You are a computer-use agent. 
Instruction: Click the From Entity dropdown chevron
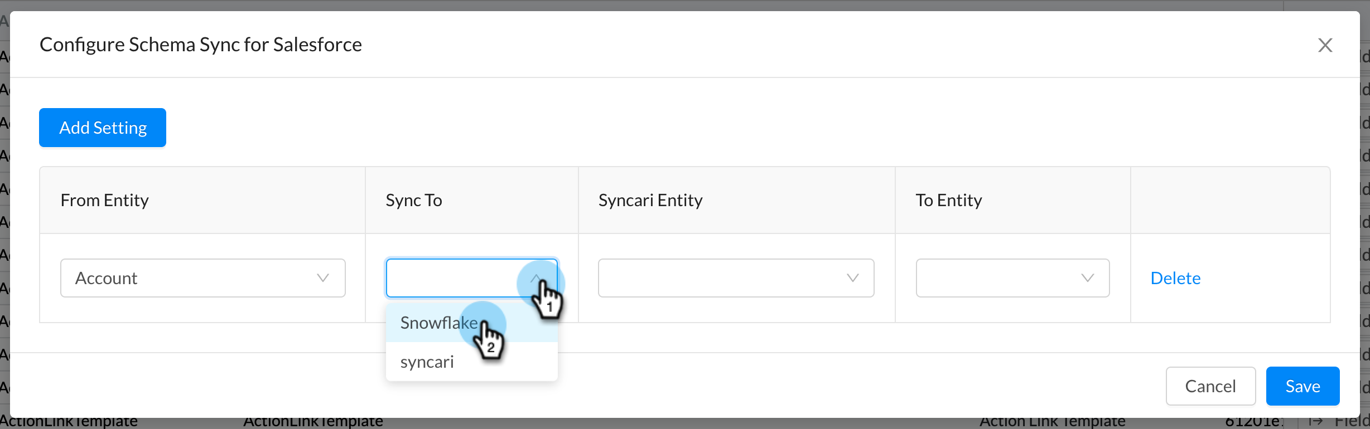click(x=324, y=278)
